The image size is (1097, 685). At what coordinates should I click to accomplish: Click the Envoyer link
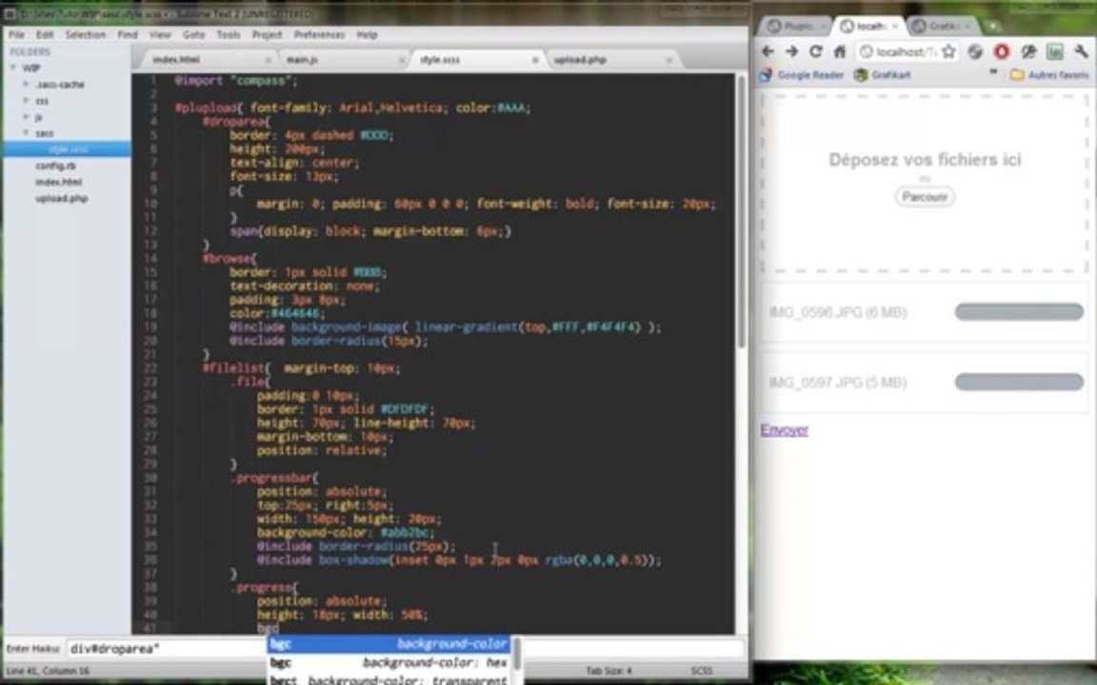[785, 430]
